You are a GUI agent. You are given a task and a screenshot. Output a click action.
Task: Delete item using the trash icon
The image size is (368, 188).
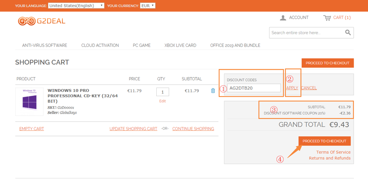click(213, 91)
